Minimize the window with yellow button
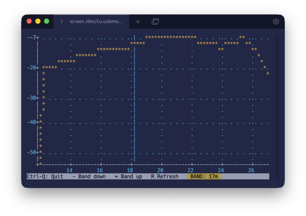Viewport: 306px width, 216px height. pyautogui.click(x=38, y=21)
